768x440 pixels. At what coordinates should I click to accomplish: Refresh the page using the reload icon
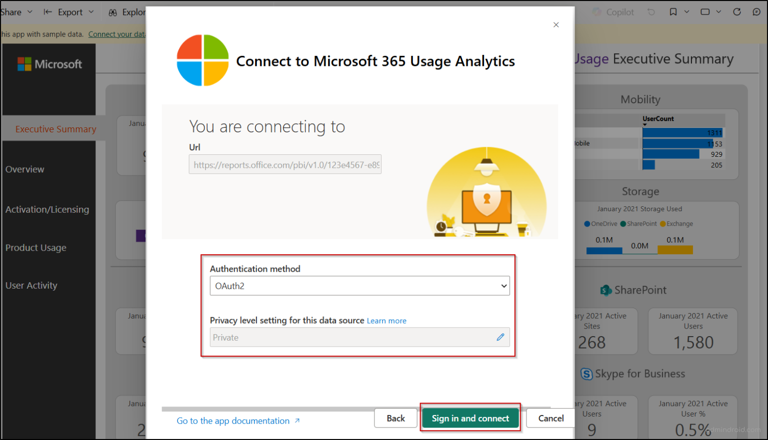pos(736,11)
